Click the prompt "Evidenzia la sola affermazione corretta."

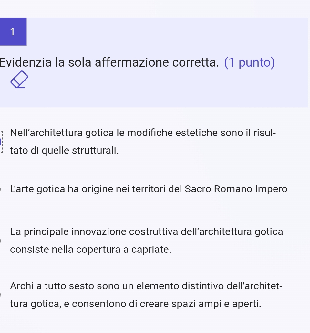pyautogui.click(x=109, y=62)
